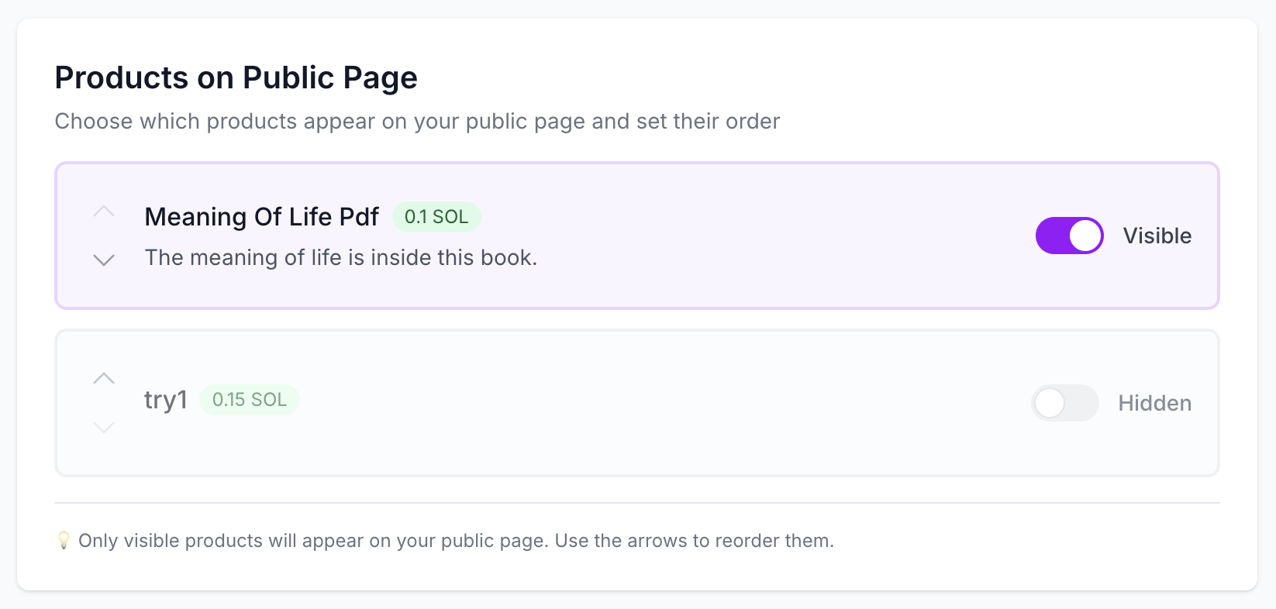The image size is (1276, 609).
Task: Move Meaning Of Life Pdf down
Action: click(104, 260)
